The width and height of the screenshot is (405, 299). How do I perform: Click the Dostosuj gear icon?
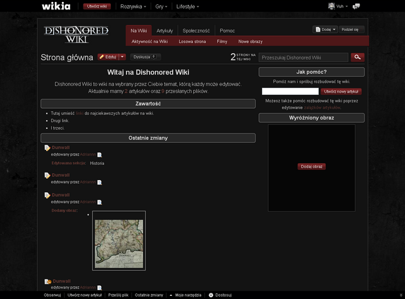click(211, 295)
